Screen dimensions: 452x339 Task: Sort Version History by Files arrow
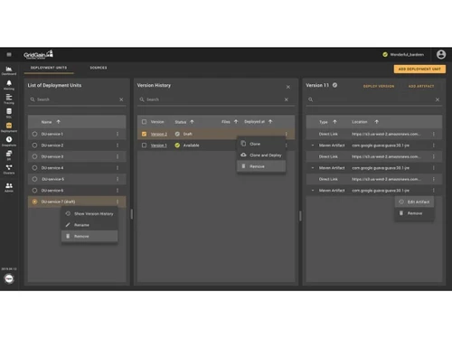236,121
